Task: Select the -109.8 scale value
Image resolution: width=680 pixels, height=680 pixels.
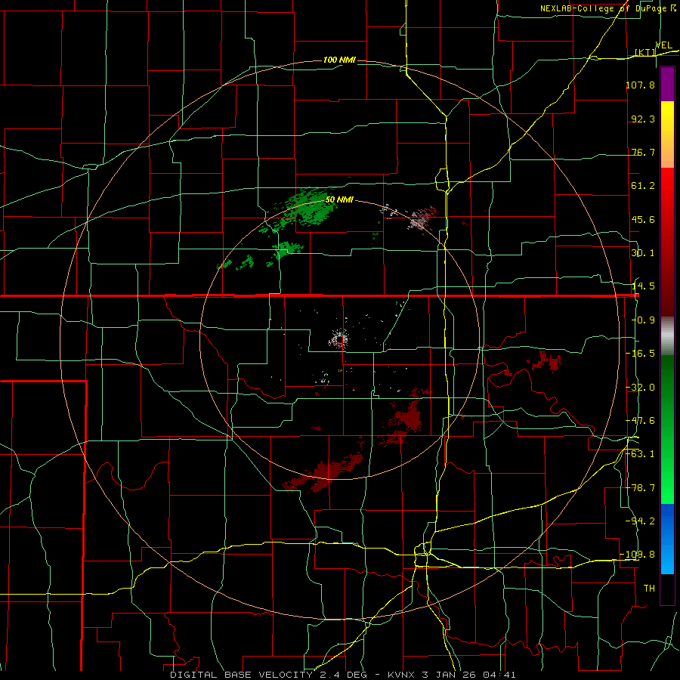Action: pos(638,555)
